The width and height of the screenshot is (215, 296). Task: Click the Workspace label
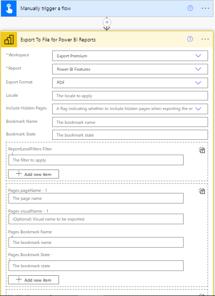19,55
